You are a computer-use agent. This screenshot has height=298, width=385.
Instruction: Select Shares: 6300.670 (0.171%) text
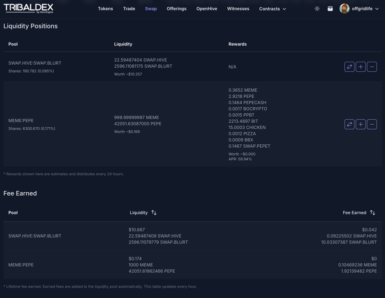click(x=32, y=129)
